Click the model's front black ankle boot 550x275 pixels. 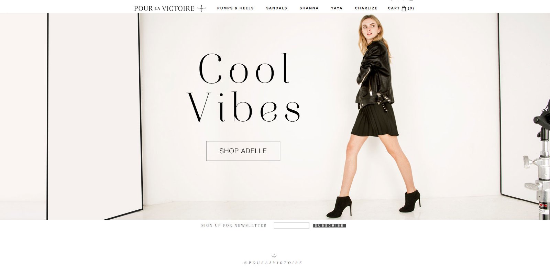click(410, 201)
